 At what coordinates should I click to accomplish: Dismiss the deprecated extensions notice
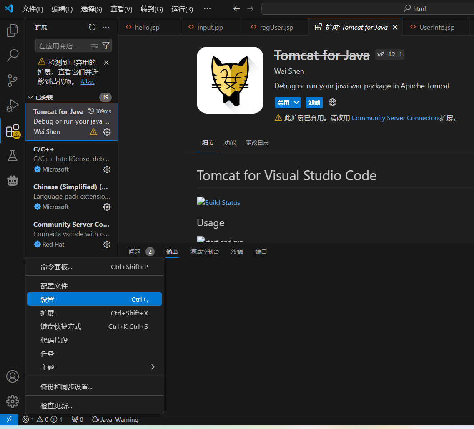106,63
